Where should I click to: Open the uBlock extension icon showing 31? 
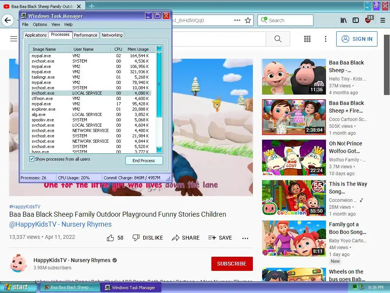(369, 20)
